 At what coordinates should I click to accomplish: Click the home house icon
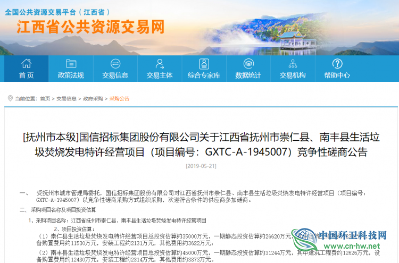pyautogui.click(x=26, y=64)
